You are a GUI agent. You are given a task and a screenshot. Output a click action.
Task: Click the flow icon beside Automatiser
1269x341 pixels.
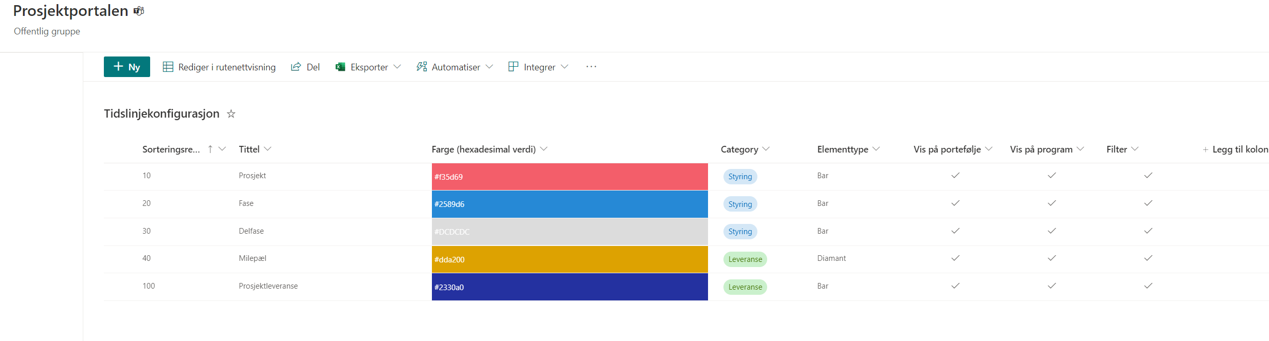(x=422, y=67)
